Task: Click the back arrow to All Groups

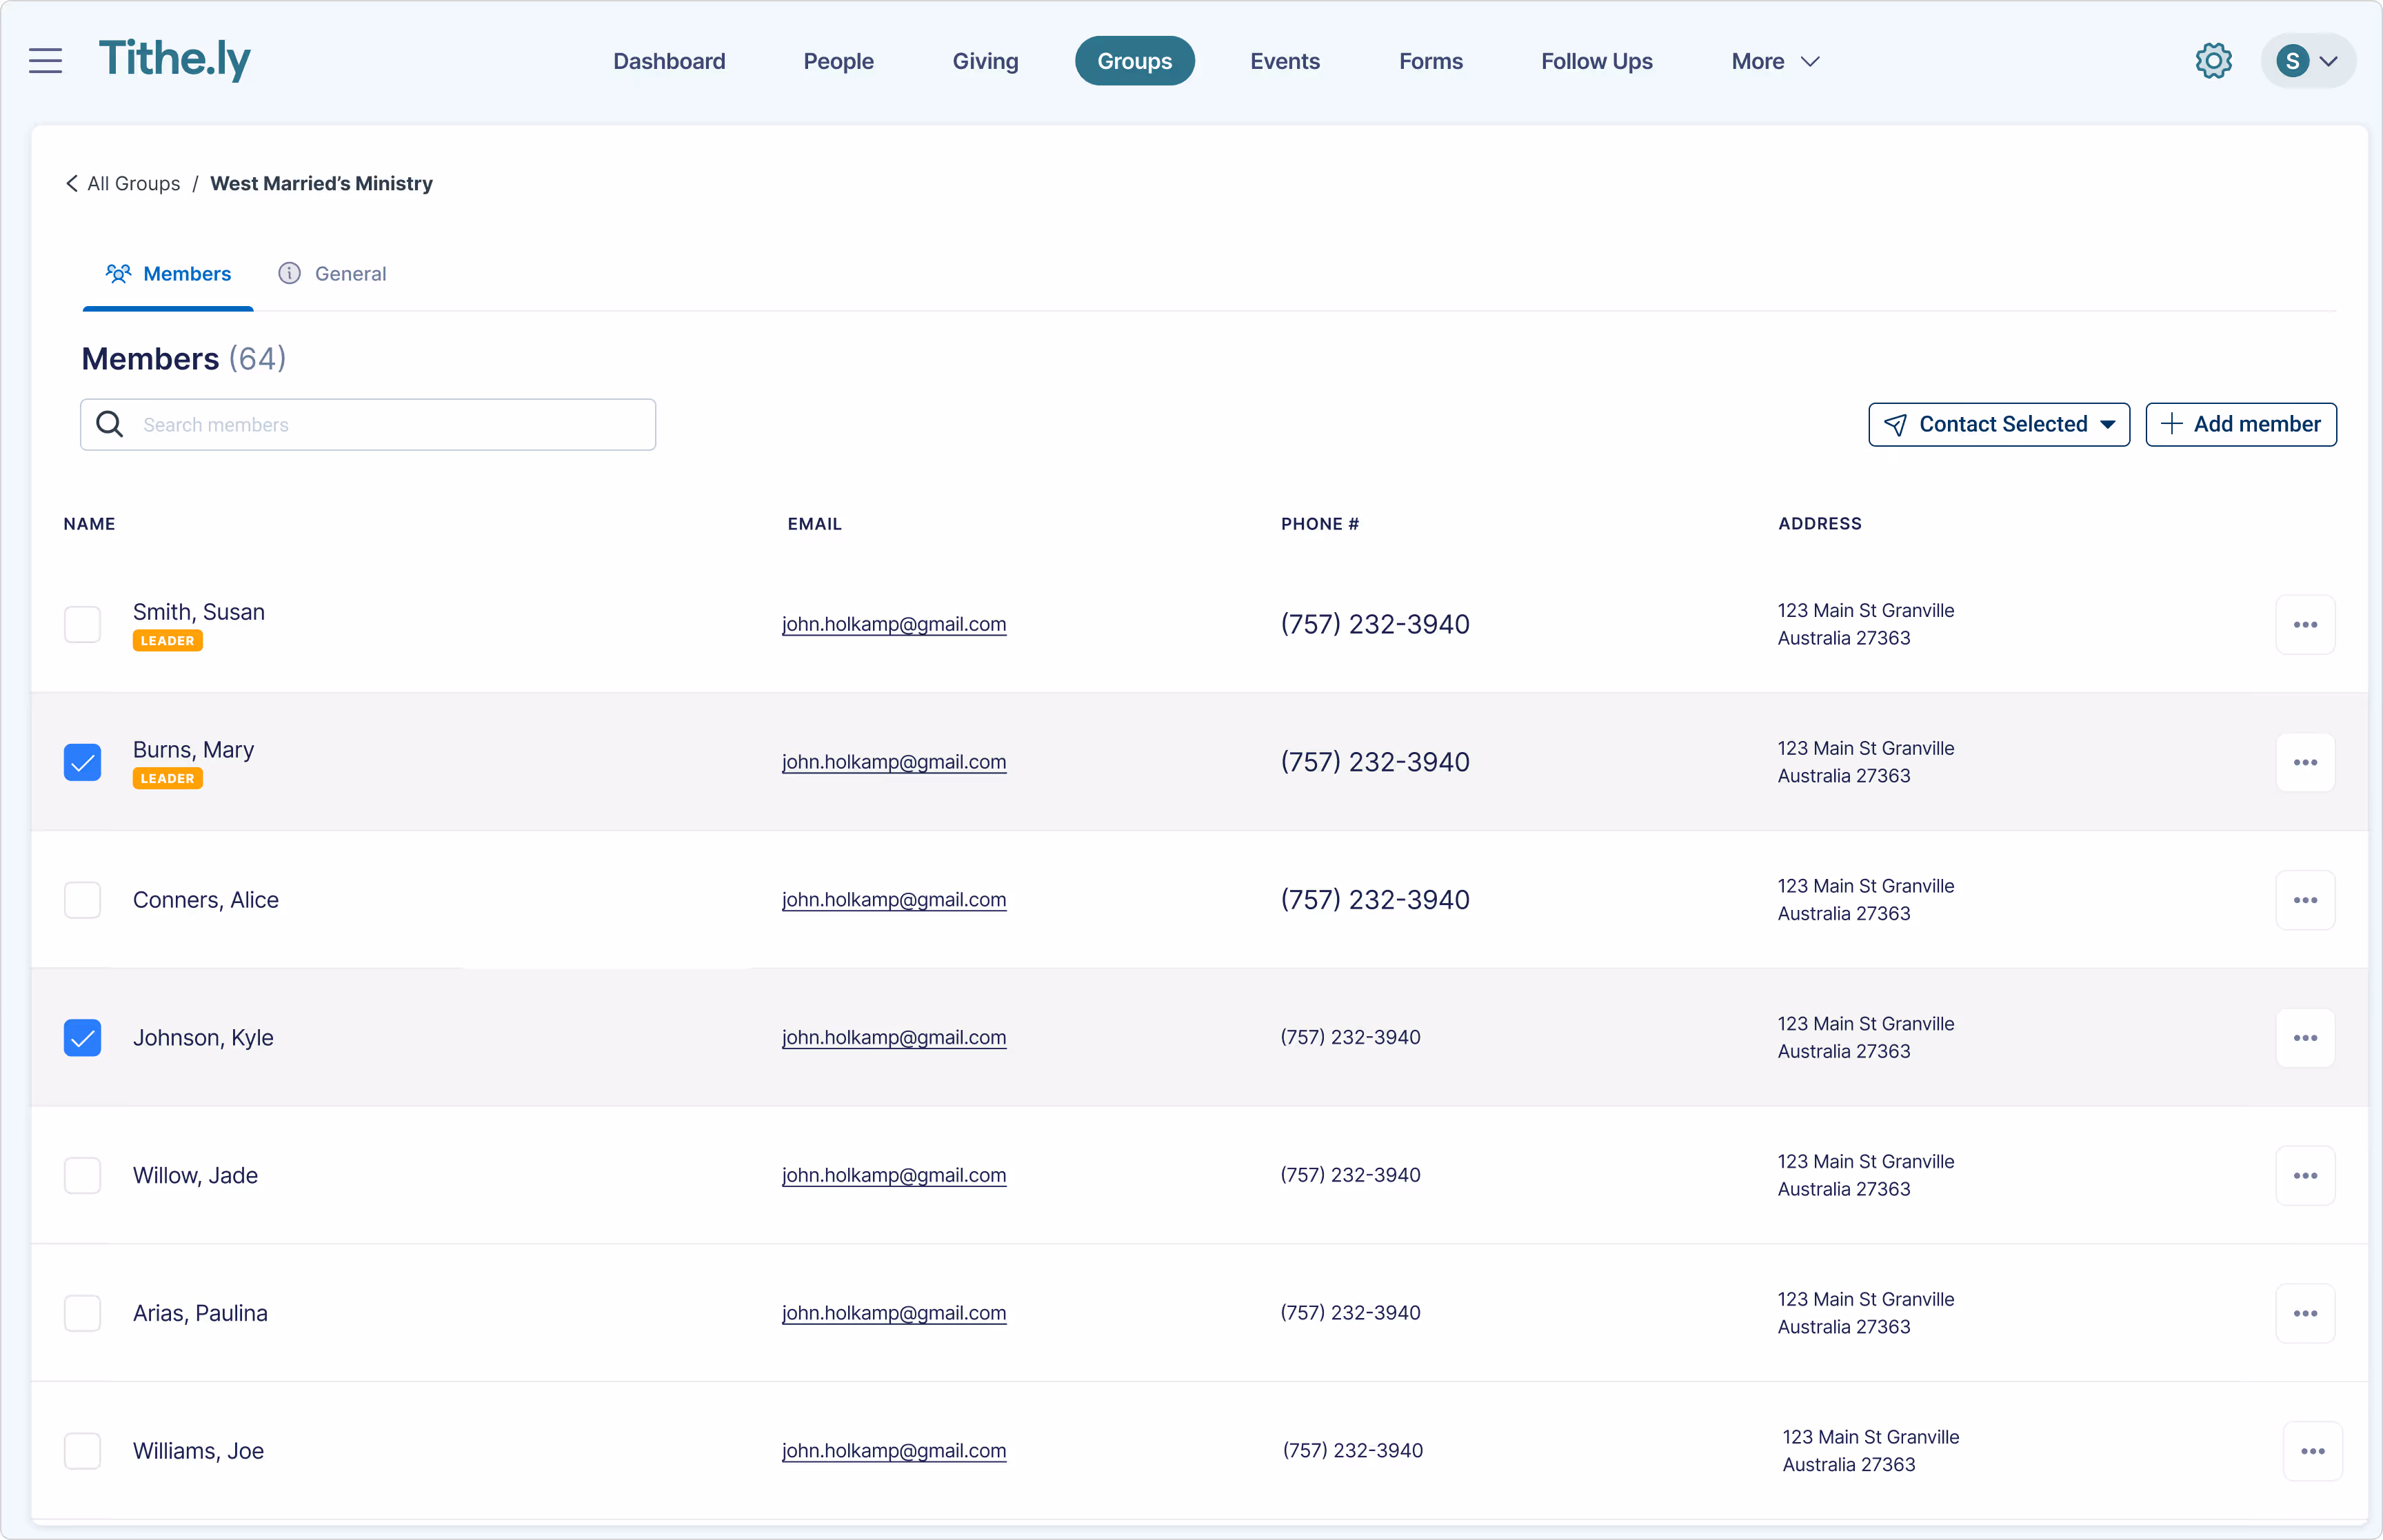Action: click(x=72, y=183)
